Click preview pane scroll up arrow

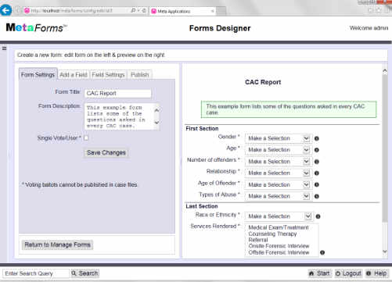click(385, 71)
